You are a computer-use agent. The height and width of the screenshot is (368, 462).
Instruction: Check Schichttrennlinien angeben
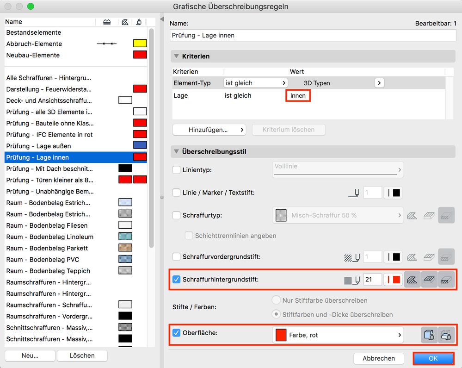coord(189,236)
